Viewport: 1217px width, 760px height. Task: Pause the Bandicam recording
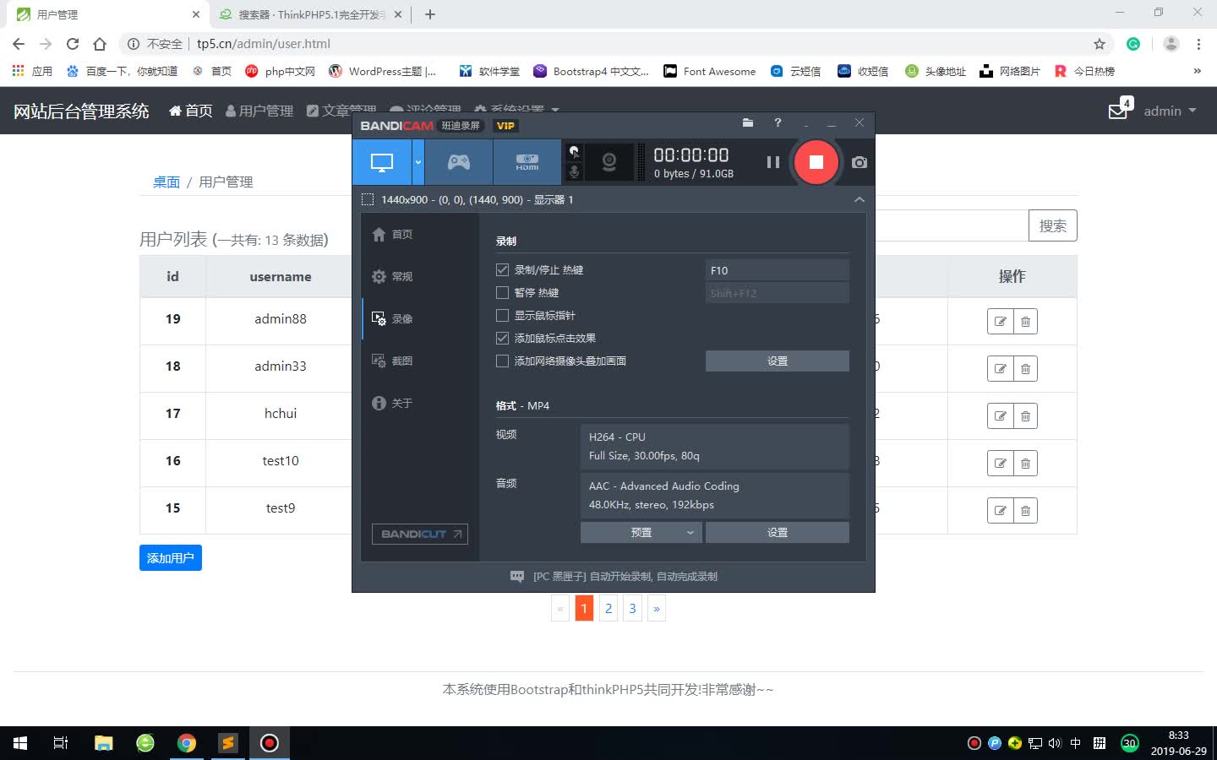(x=772, y=162)
